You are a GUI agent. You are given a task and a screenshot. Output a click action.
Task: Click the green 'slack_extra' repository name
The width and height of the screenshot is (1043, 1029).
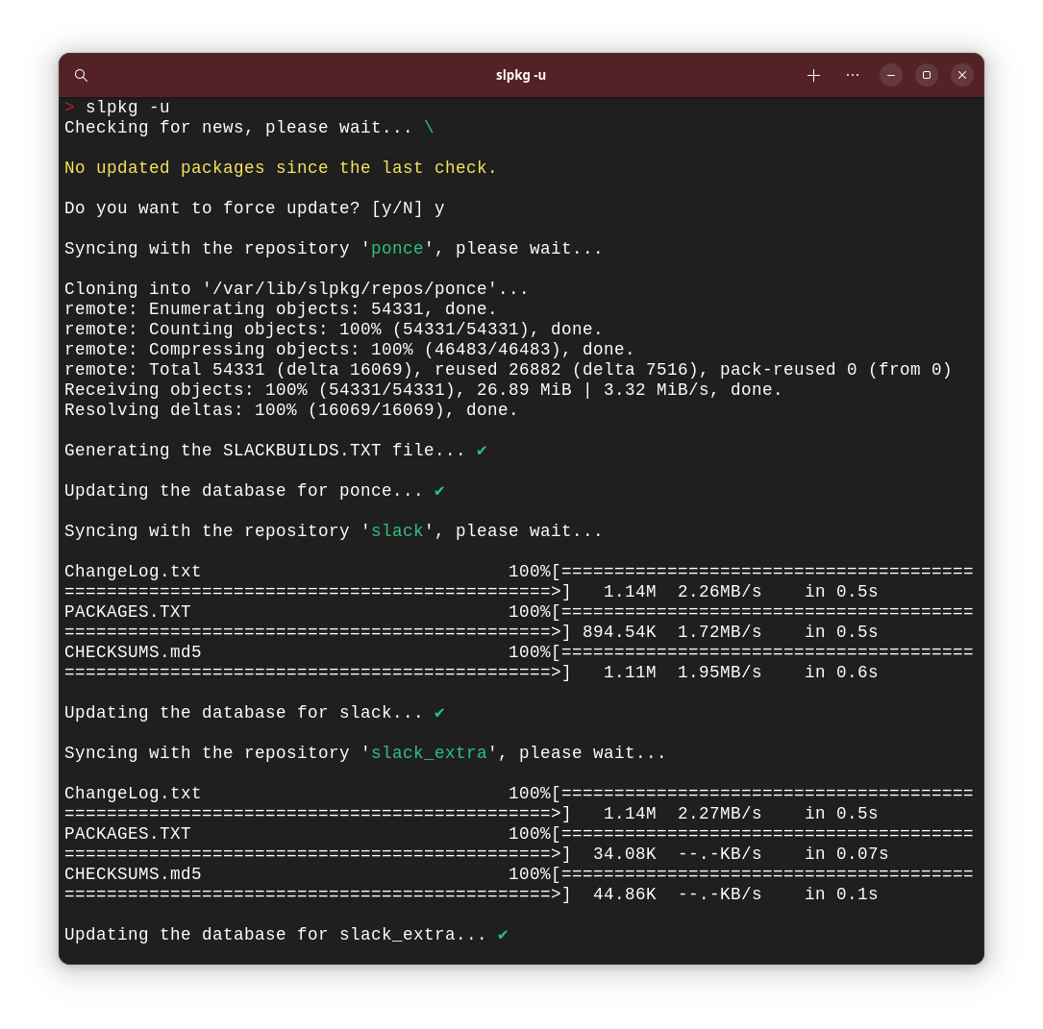pos(429,753)
